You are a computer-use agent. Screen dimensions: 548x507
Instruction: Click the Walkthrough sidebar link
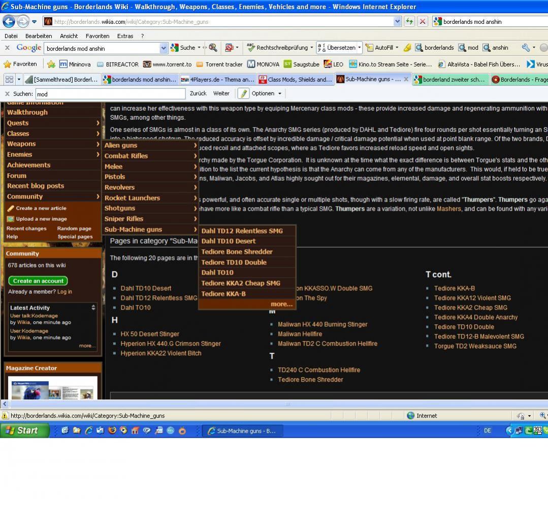[x=27, y=112]
